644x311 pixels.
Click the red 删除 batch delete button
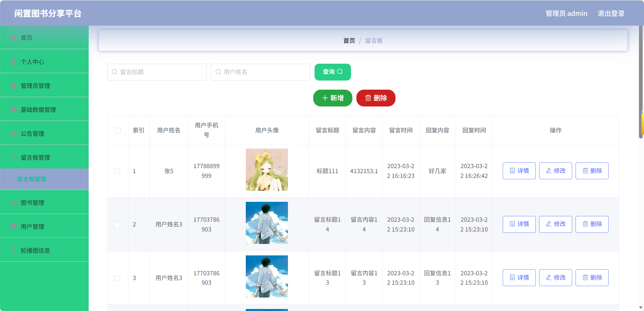tap(376, 98)
